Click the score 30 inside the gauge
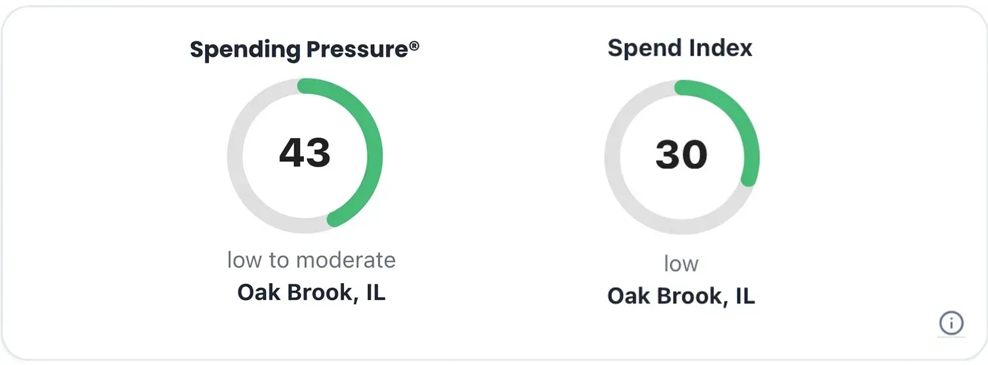The width and height of the screenshot is (988, 365). [x=681, y=154]
